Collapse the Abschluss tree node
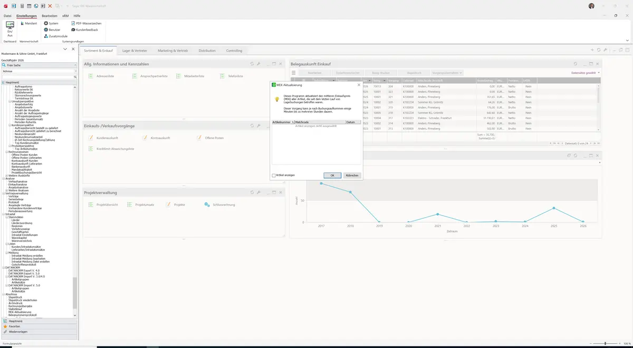633x348 pixels. [3, 294]
